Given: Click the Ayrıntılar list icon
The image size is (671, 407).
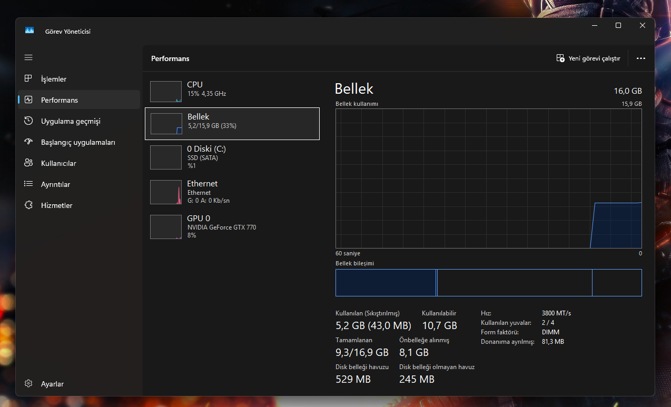Looking at the screenshot, I should pos(28,184).
